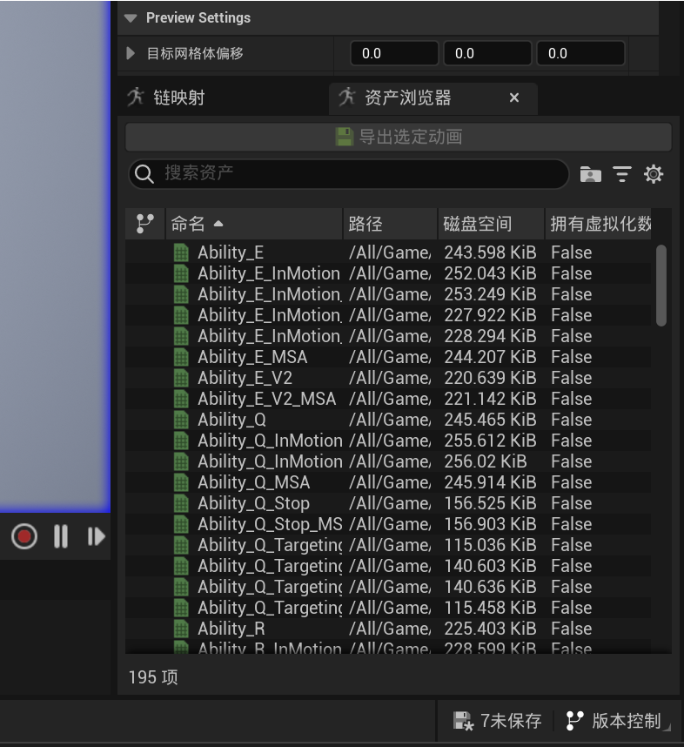The width and height of the screenshot is (684, 747).
Task: Pause the animation preview
Action: click(x=60, y=536)
